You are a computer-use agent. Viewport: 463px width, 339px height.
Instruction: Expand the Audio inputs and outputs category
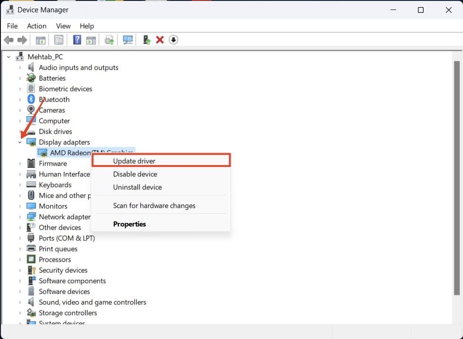tap(20, 68)
